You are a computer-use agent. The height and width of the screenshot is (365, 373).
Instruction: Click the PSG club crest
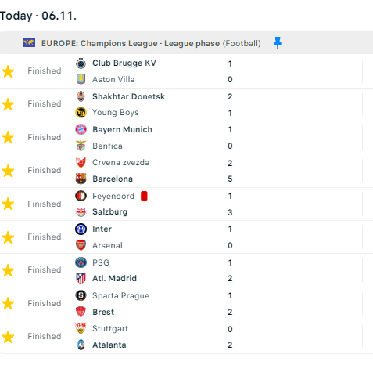click(81, 262)
